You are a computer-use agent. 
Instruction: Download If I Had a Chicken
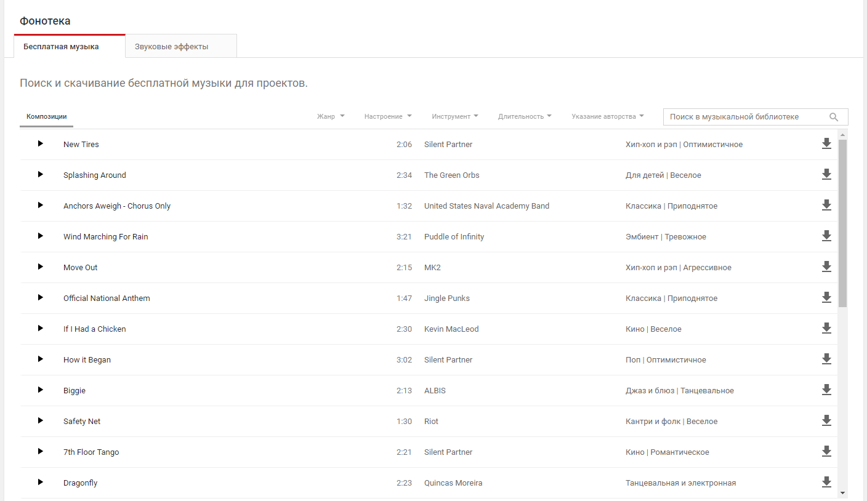point(826,328)
